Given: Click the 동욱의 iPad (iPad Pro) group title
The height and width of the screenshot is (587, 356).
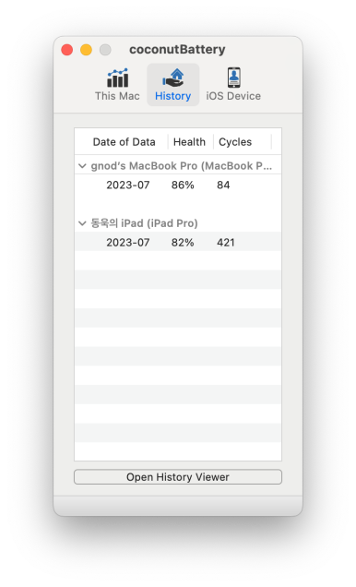Looking at the screenshot, I should (145, 223).
